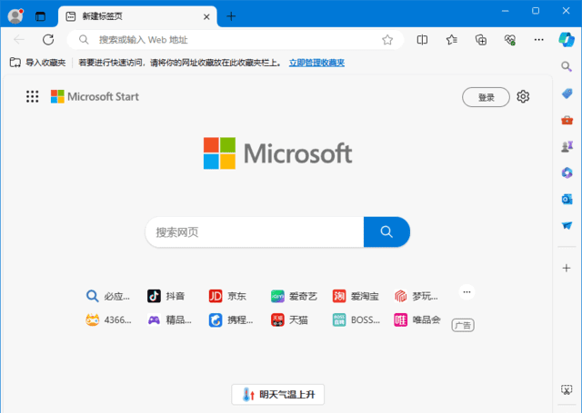The image size is (582, 413).
Task: Open the 立即管理收藏夹 link
Action: tap(316, 63)
